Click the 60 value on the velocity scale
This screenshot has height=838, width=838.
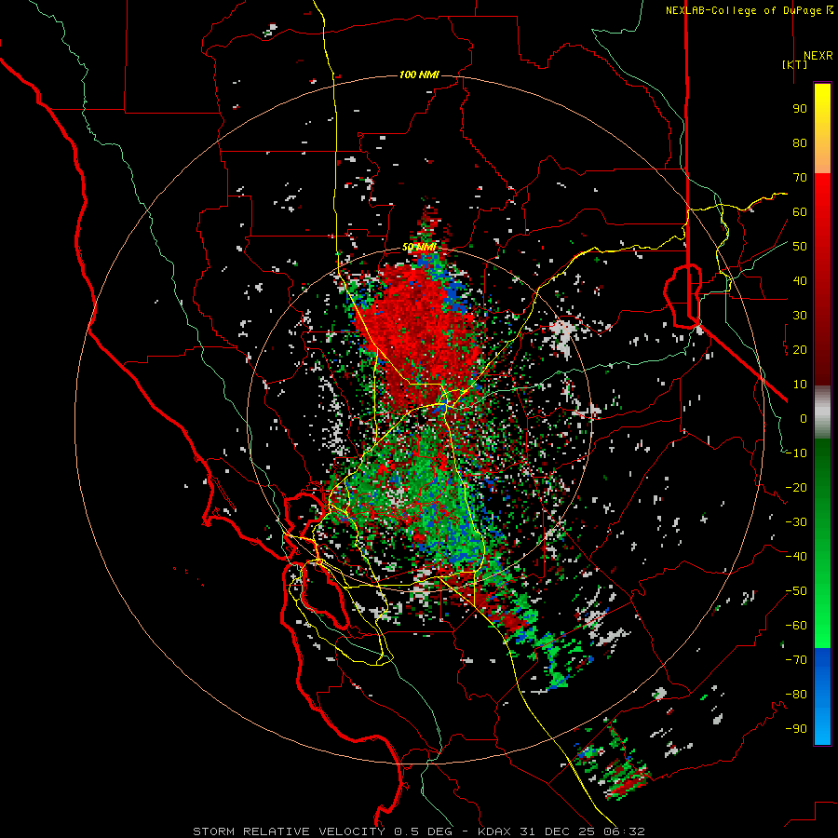coord(800,212)
